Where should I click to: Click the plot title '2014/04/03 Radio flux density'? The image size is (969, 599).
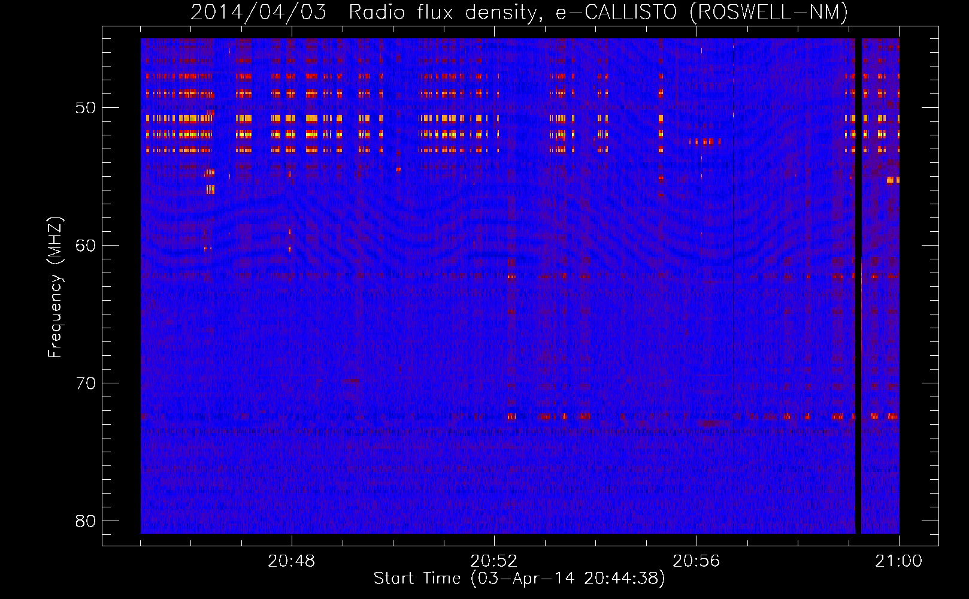[365, 12]
